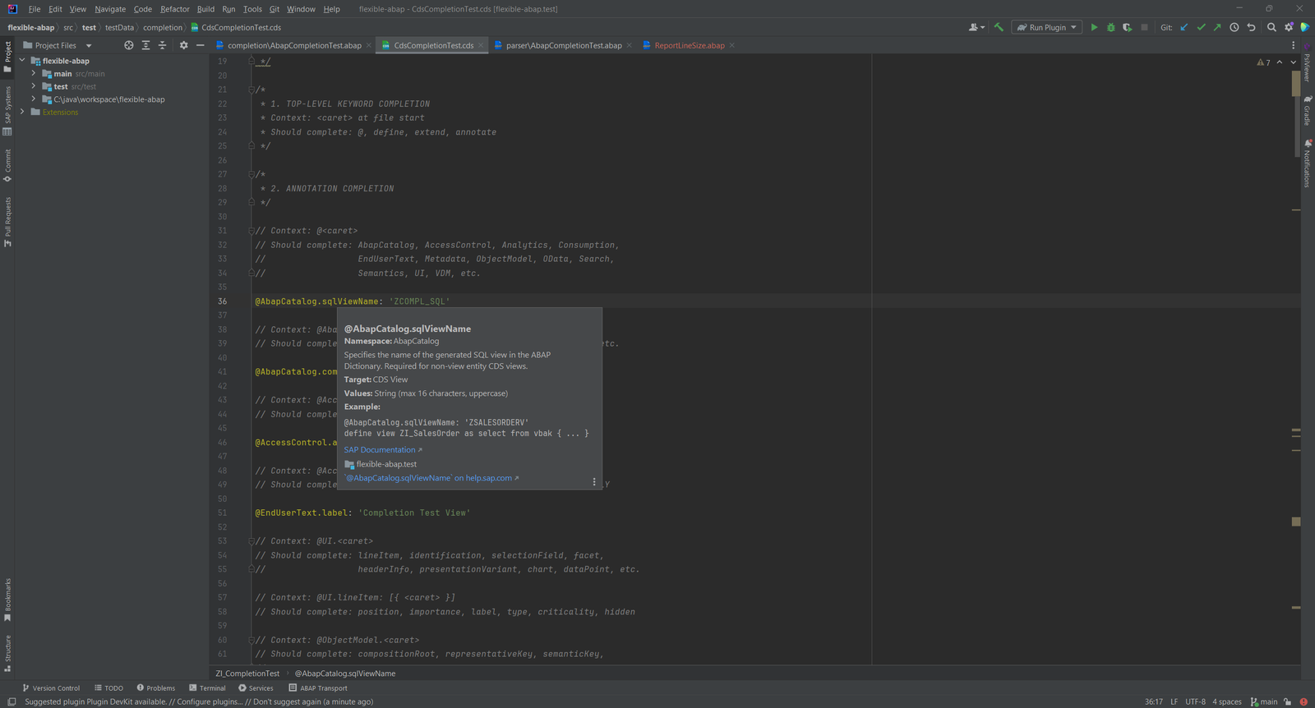Screen dimensions: 1315x708
Task: Open the Problems tool window button
Action: pos(156,688)
